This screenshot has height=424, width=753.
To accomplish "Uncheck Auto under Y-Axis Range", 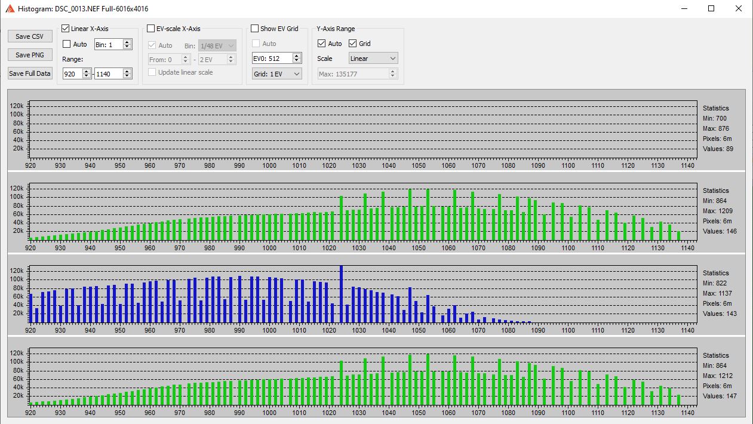I will pyautogui.click(x=322, y=44).
